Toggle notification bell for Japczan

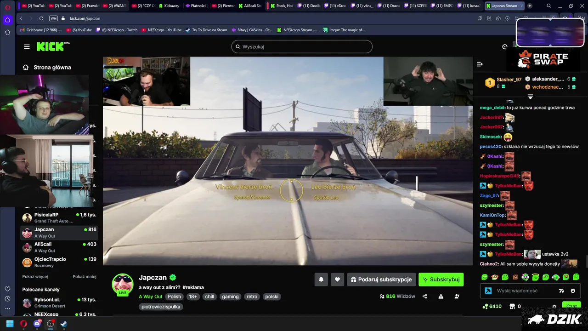(x=321, y=279)
